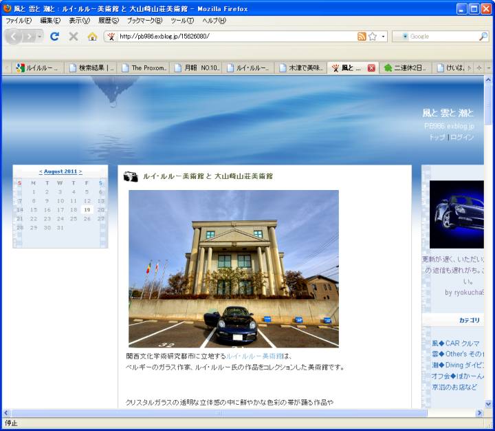This screenshot has width=495, height=431.
Task: Switch to the 二連休2日 tab
Action: coord(406,68)
